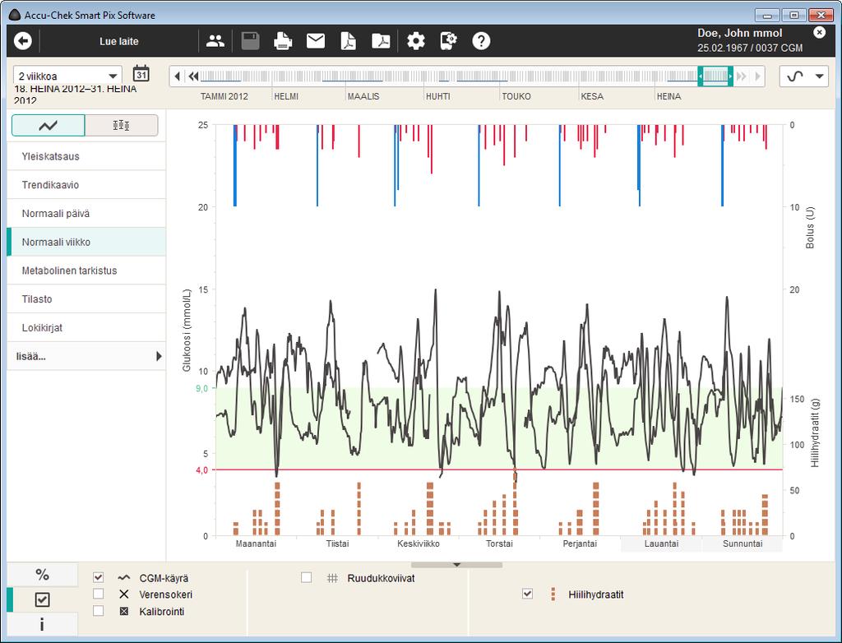Click the Tiistai day label
Viewport: 842px width, 643px height.
click(x=337, y=544)
